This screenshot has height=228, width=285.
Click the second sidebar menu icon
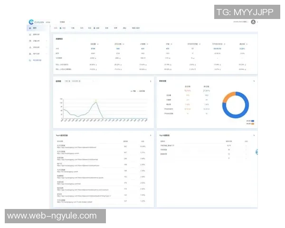click(29, 35)
